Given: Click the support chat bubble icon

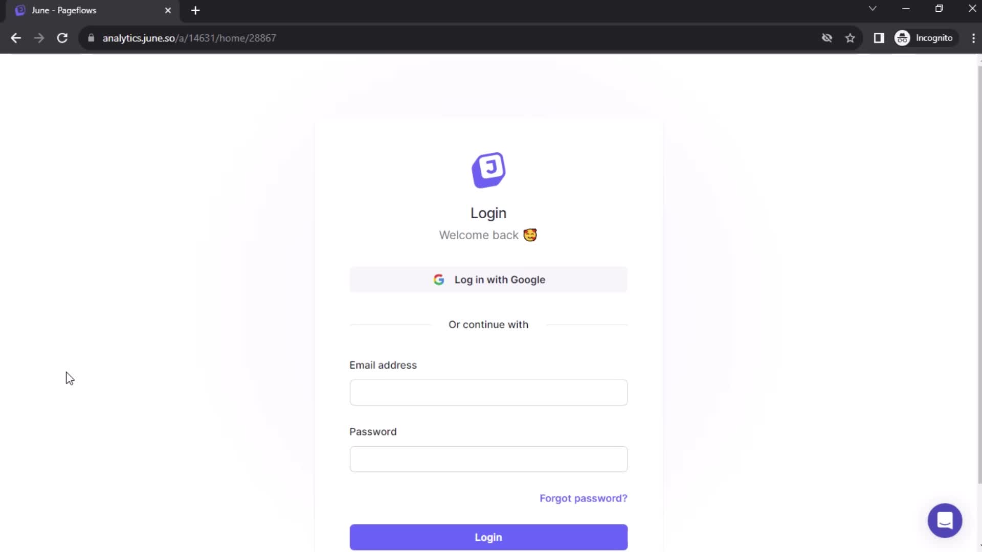Looking at the screenshot, I should click(945, 520).
